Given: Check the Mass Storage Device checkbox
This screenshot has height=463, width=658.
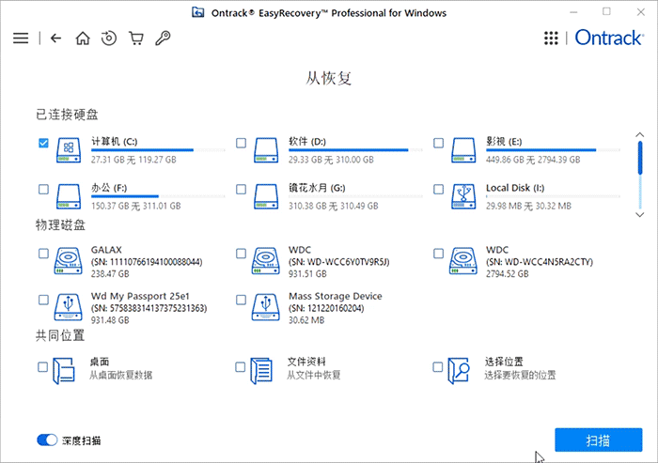Looking at the screenshot, I should tap(241, 300).
